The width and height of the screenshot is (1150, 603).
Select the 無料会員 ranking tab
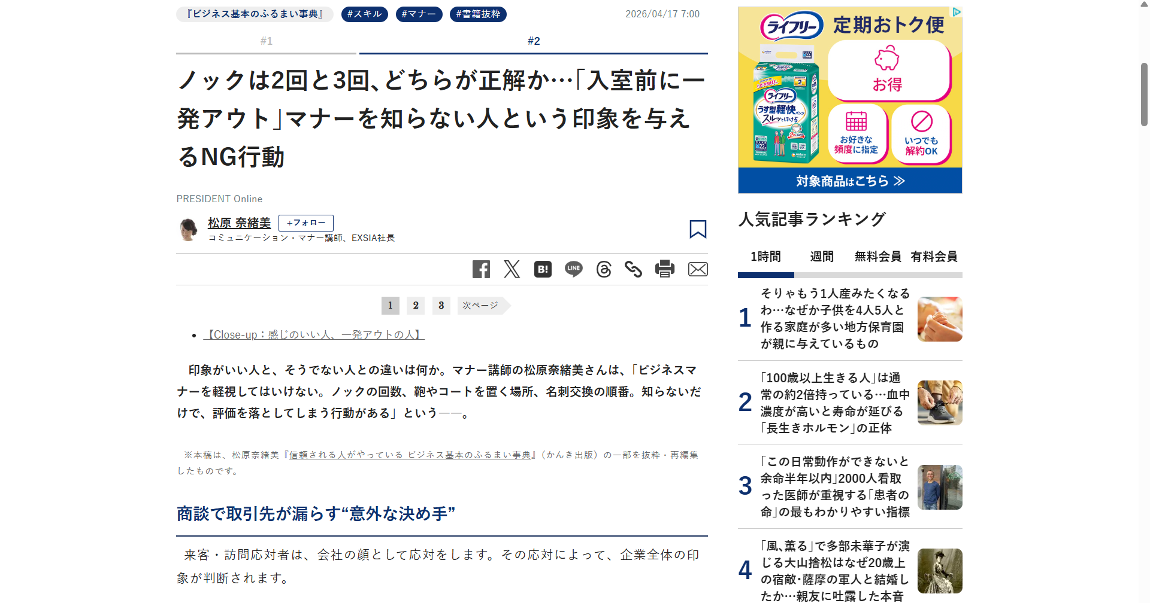877,257
